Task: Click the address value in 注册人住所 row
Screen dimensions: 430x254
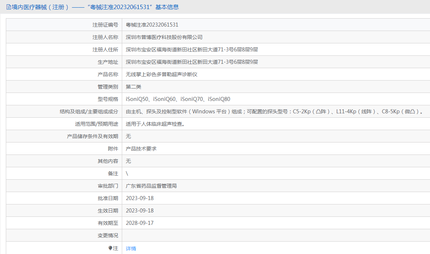Action: (x=192, y=50)
